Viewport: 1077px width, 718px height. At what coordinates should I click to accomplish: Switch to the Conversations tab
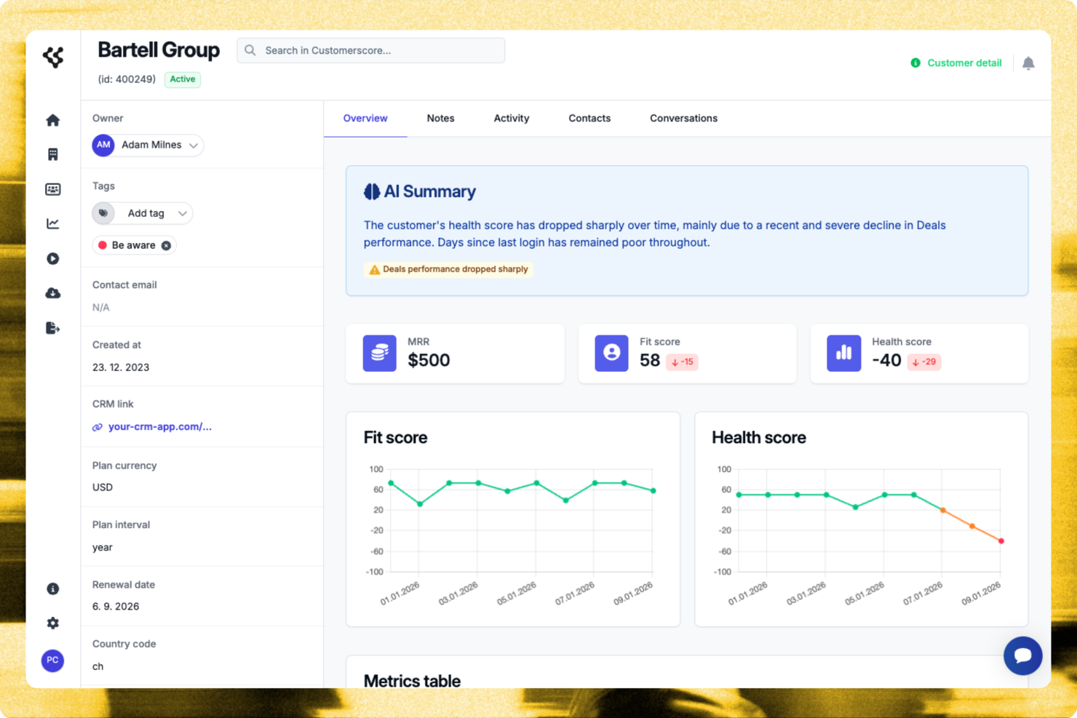coord(683,118)
